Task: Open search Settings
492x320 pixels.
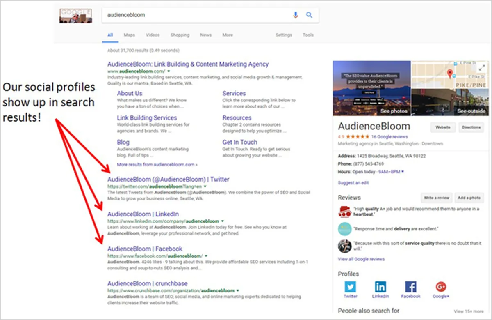Action: [x=284, y=35]
